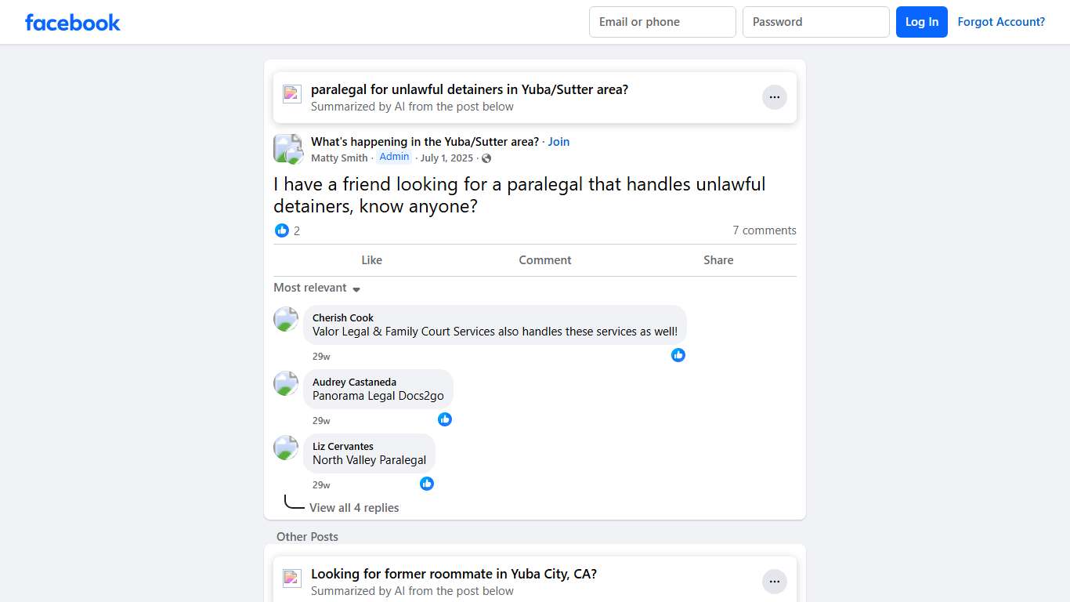
Task: Open the Forgot Account? link
Action: tap(1001, 22)
